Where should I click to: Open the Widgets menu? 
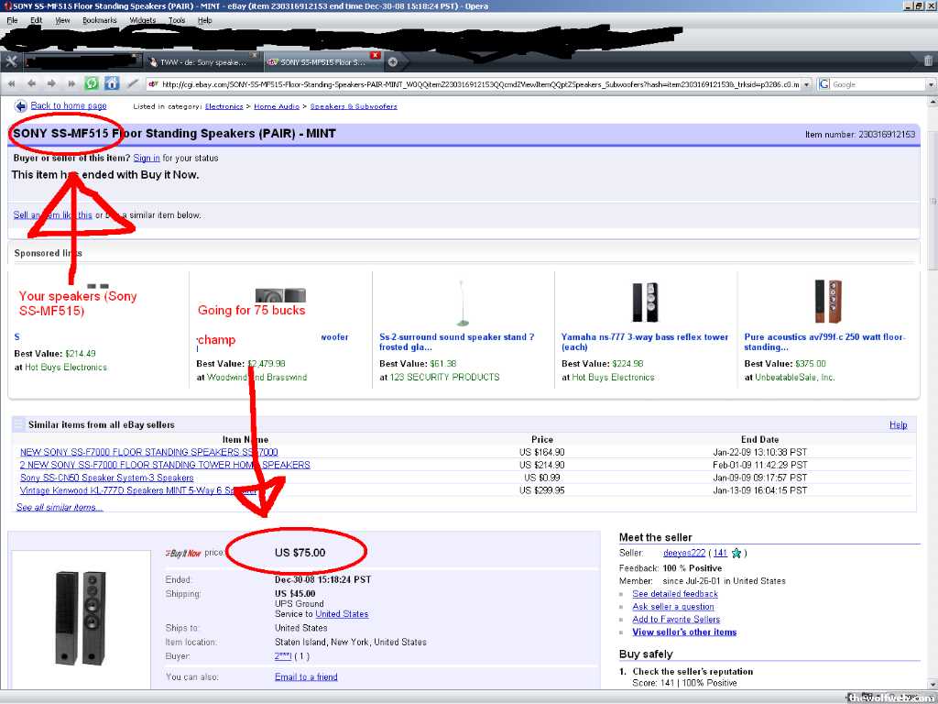tap(142, 20)
